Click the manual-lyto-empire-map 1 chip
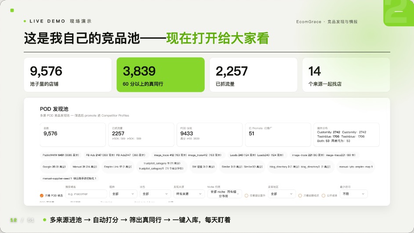This screenshot has width=414, height=233. tap(356, 167)
